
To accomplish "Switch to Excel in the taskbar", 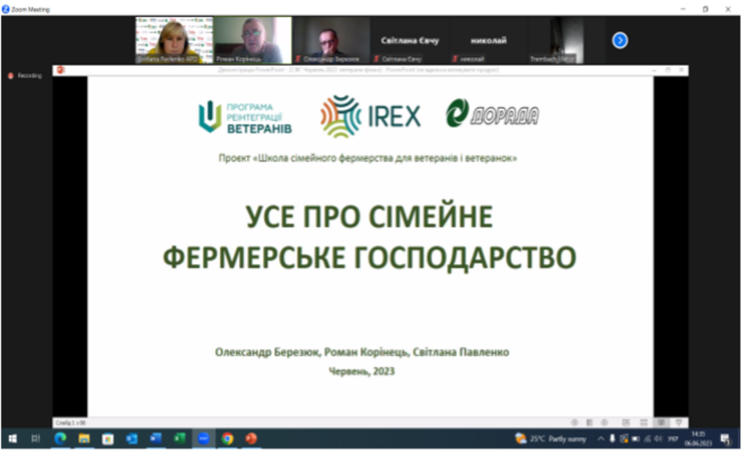I will [x=179, y=439].
